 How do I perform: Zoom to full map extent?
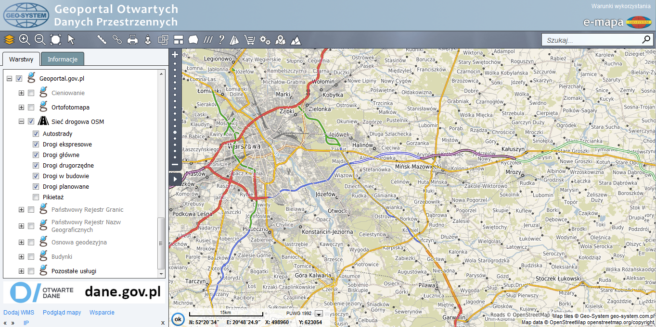tap(55, 39)
